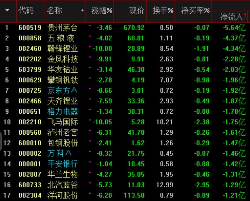Viewport: 250px width, 201px height.
Task: Open the top-left triangle dropdown menu
Action: 7,10
